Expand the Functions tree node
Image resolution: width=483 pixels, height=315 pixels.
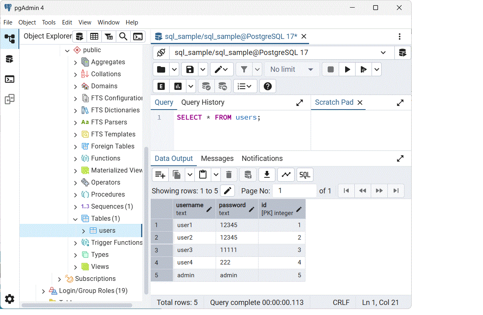(x=75, y=159)
